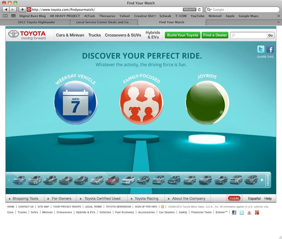Open Cars & Minivan menu
This screenshot has width=282, height=239.
(70, 35)
